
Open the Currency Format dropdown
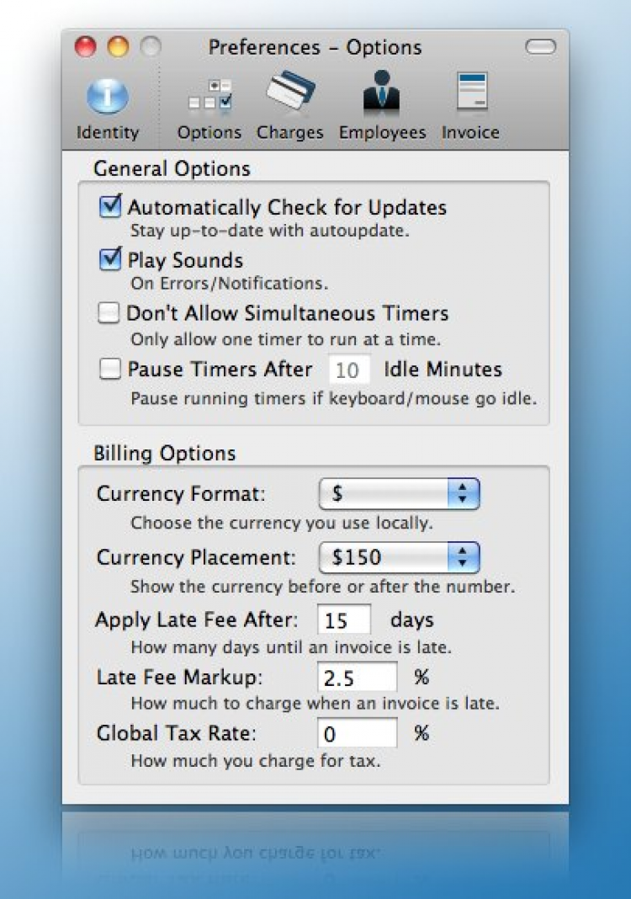(x=399, y=493)
